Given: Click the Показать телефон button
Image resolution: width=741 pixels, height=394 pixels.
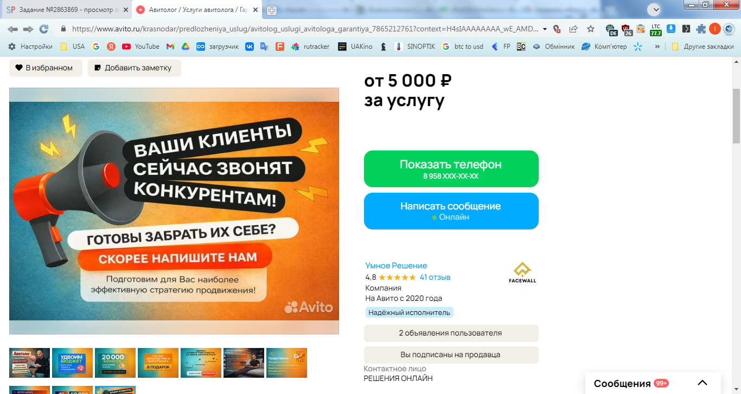Looking at the screenshot, I should (451, 169).
